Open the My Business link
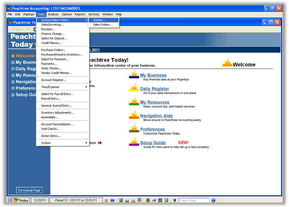289x207 pixels. [153, 75]
